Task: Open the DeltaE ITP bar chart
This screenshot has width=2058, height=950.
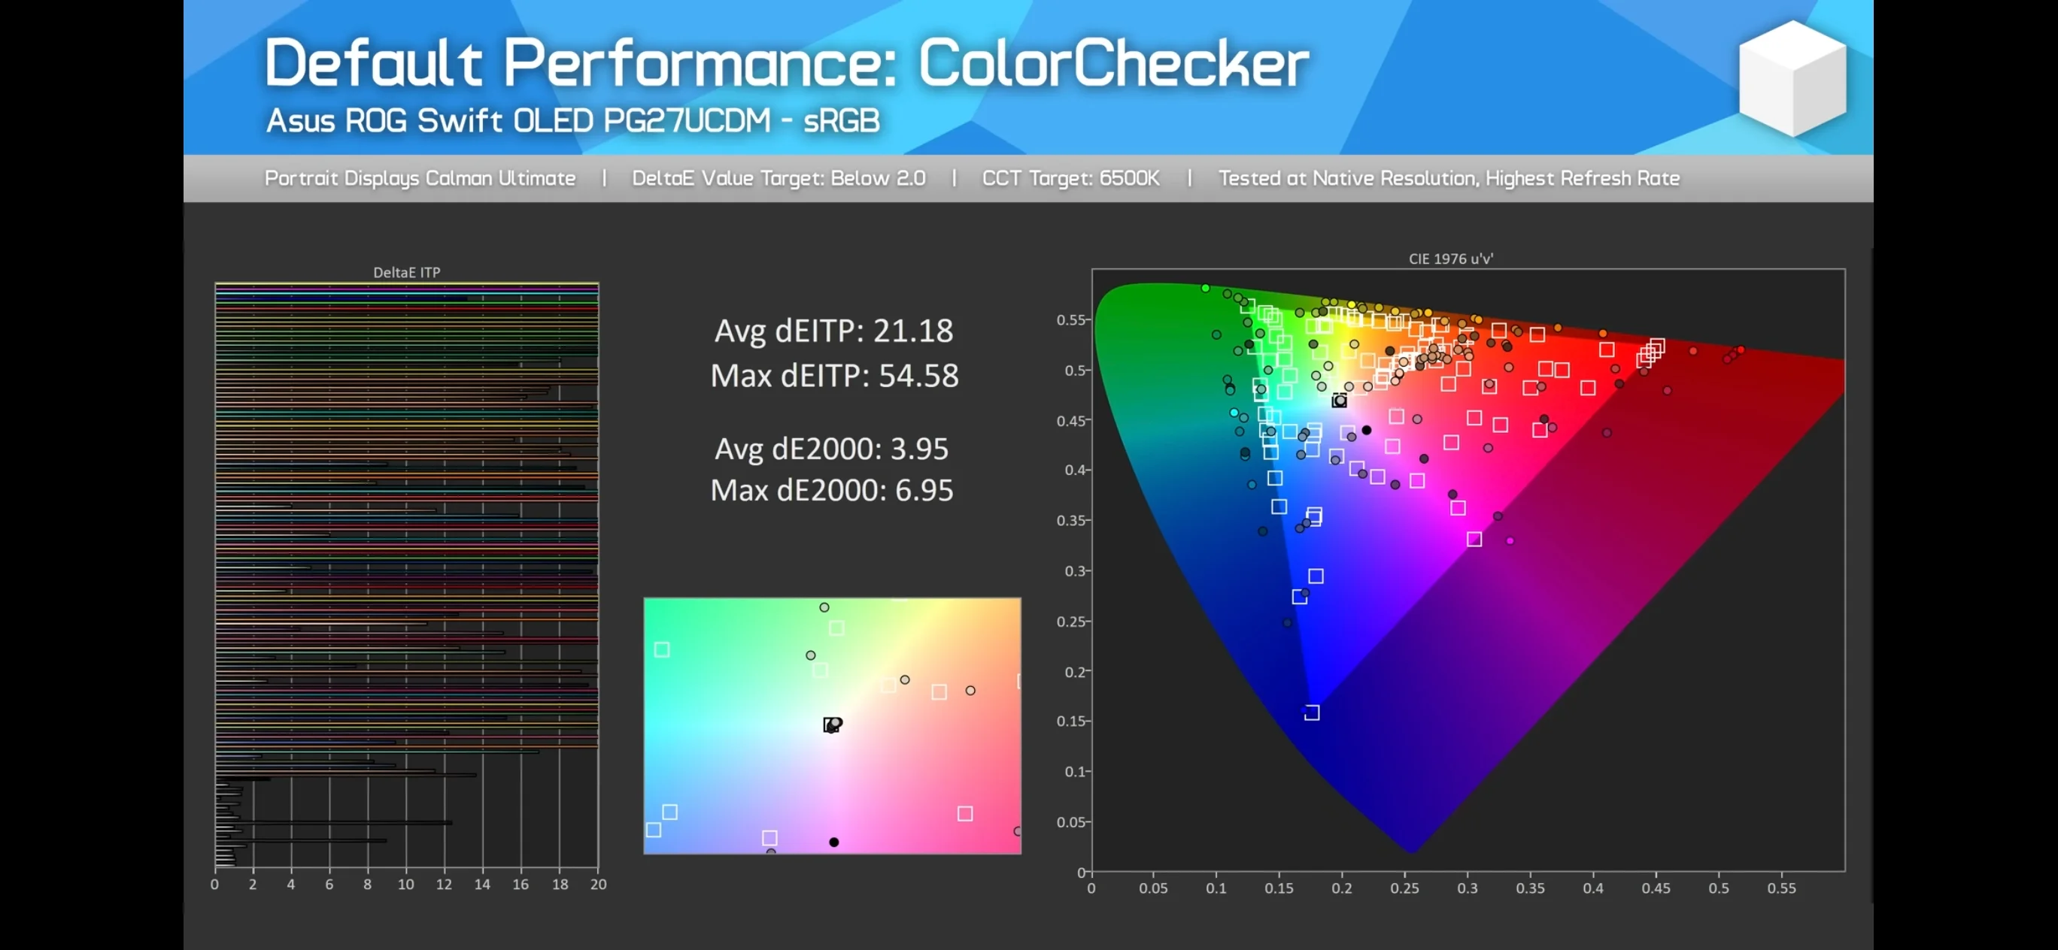Action: coord(407,576)
